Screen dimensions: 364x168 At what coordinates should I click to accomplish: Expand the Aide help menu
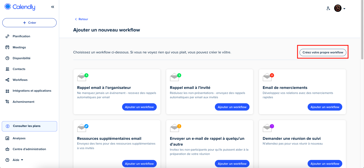[18, 160]
